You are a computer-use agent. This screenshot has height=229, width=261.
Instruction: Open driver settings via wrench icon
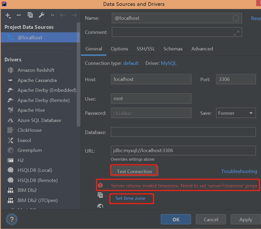coord(42,15)
